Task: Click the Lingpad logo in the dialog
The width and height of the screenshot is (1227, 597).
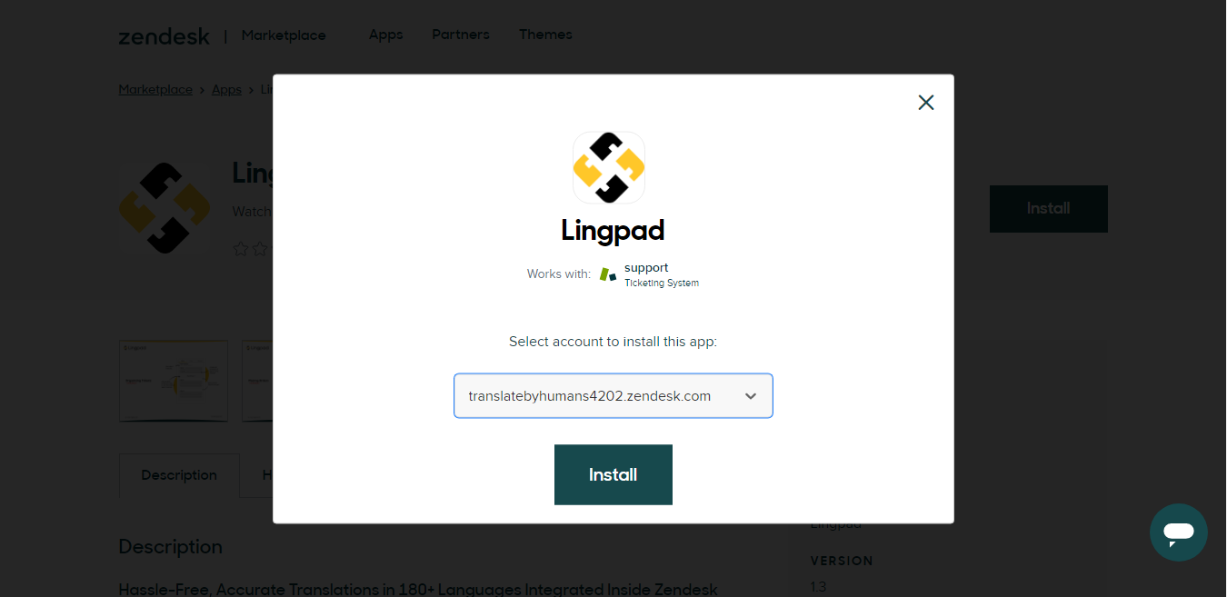Action: tap(609, 167)
